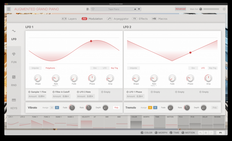
Task: Click the Vibrato Depth knob
Action: point(105,108)
